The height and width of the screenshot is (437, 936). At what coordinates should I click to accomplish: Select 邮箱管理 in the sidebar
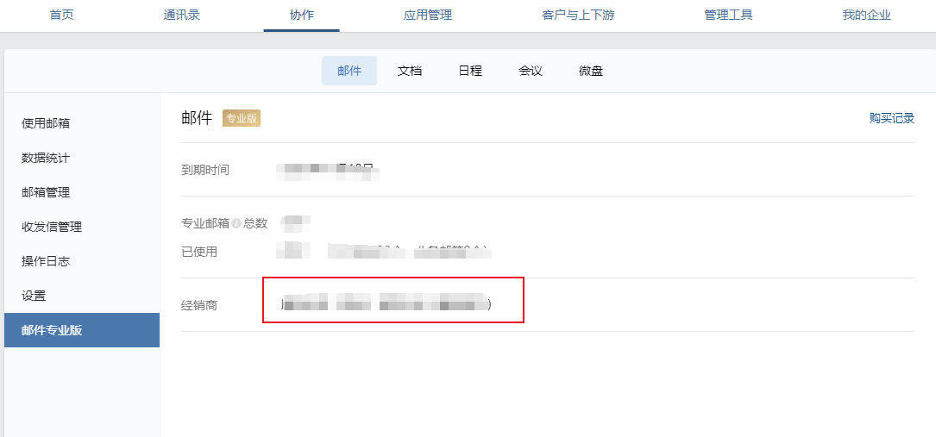(x=46, y=192)
